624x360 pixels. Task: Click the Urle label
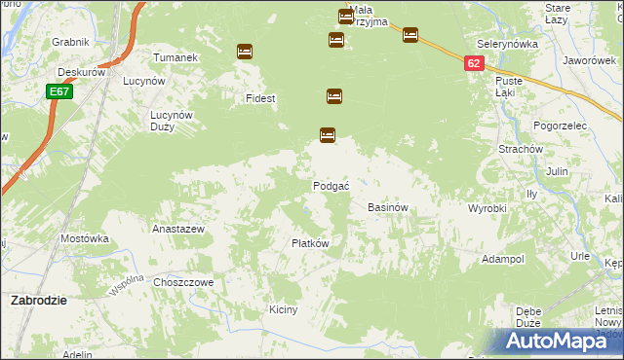(x=580, y=256)
